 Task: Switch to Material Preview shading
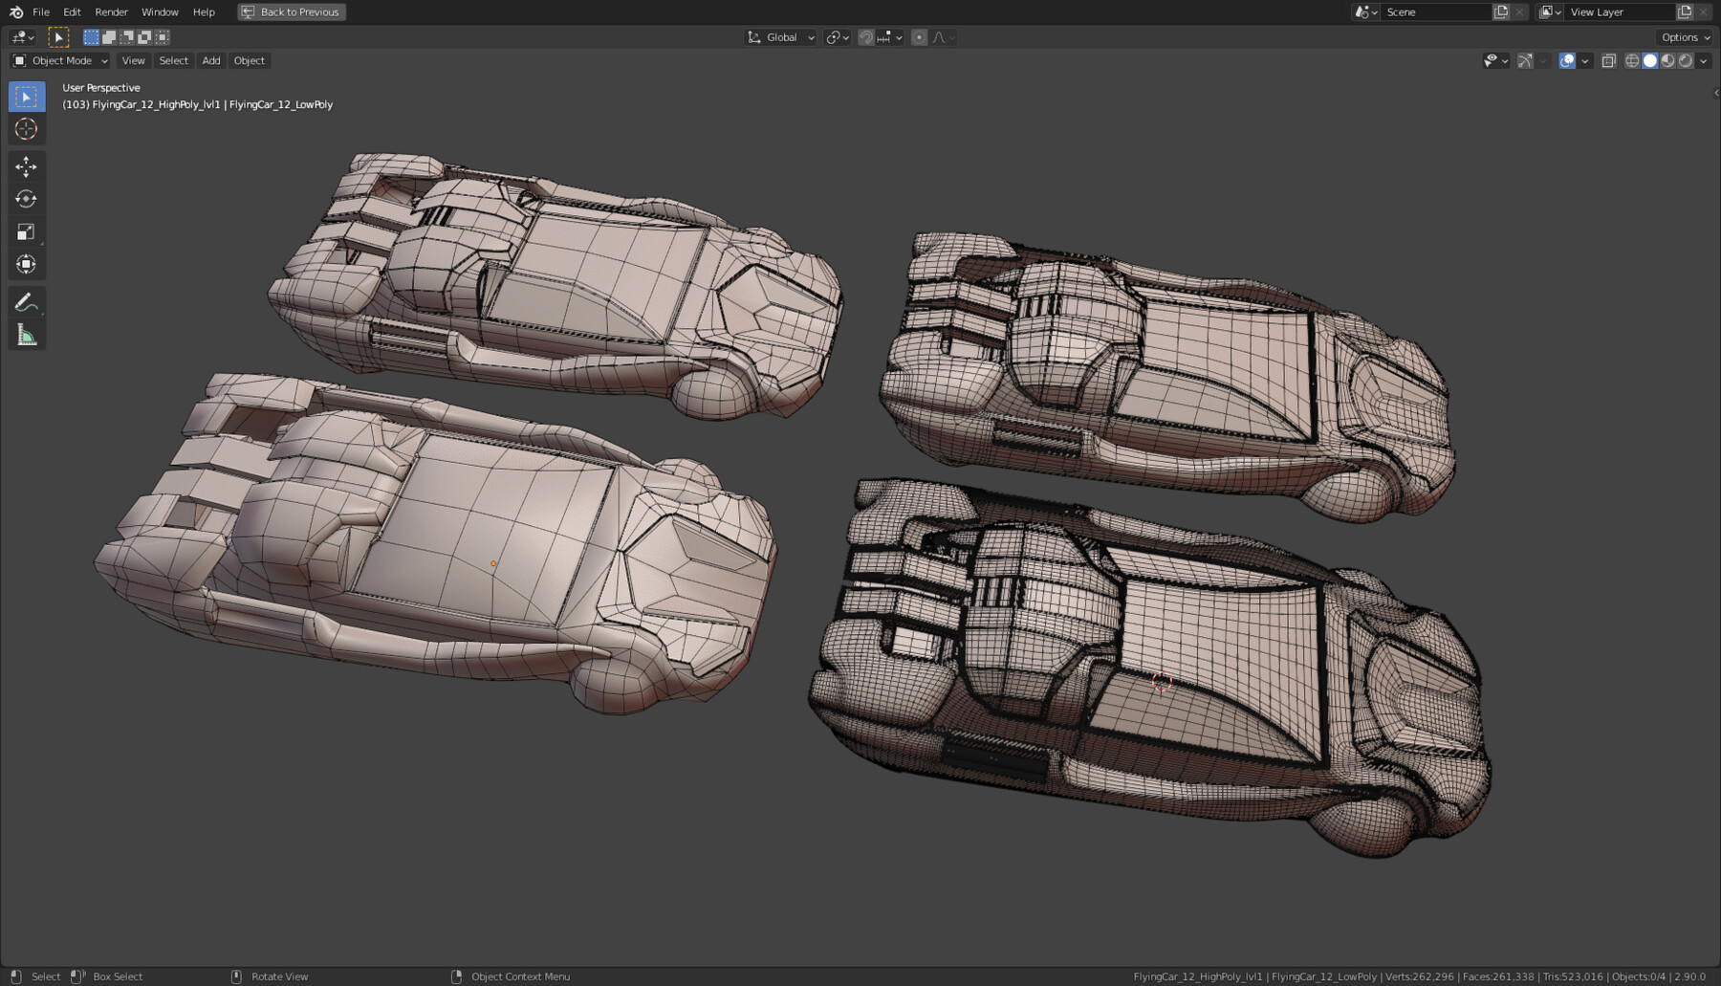tap(1667, 60)
